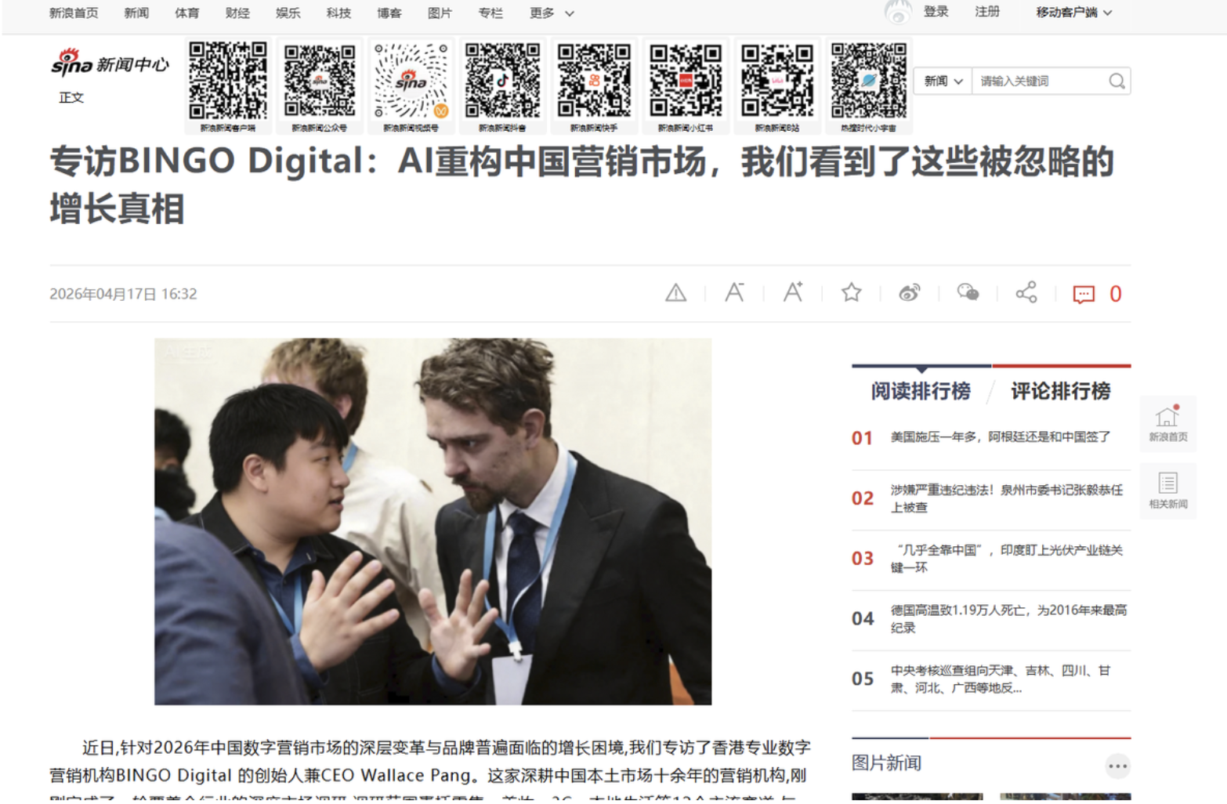The image size is (1227, 804).
Task: Click the 新浪新闻B站 QR code
Action: [x=777, y=80]
